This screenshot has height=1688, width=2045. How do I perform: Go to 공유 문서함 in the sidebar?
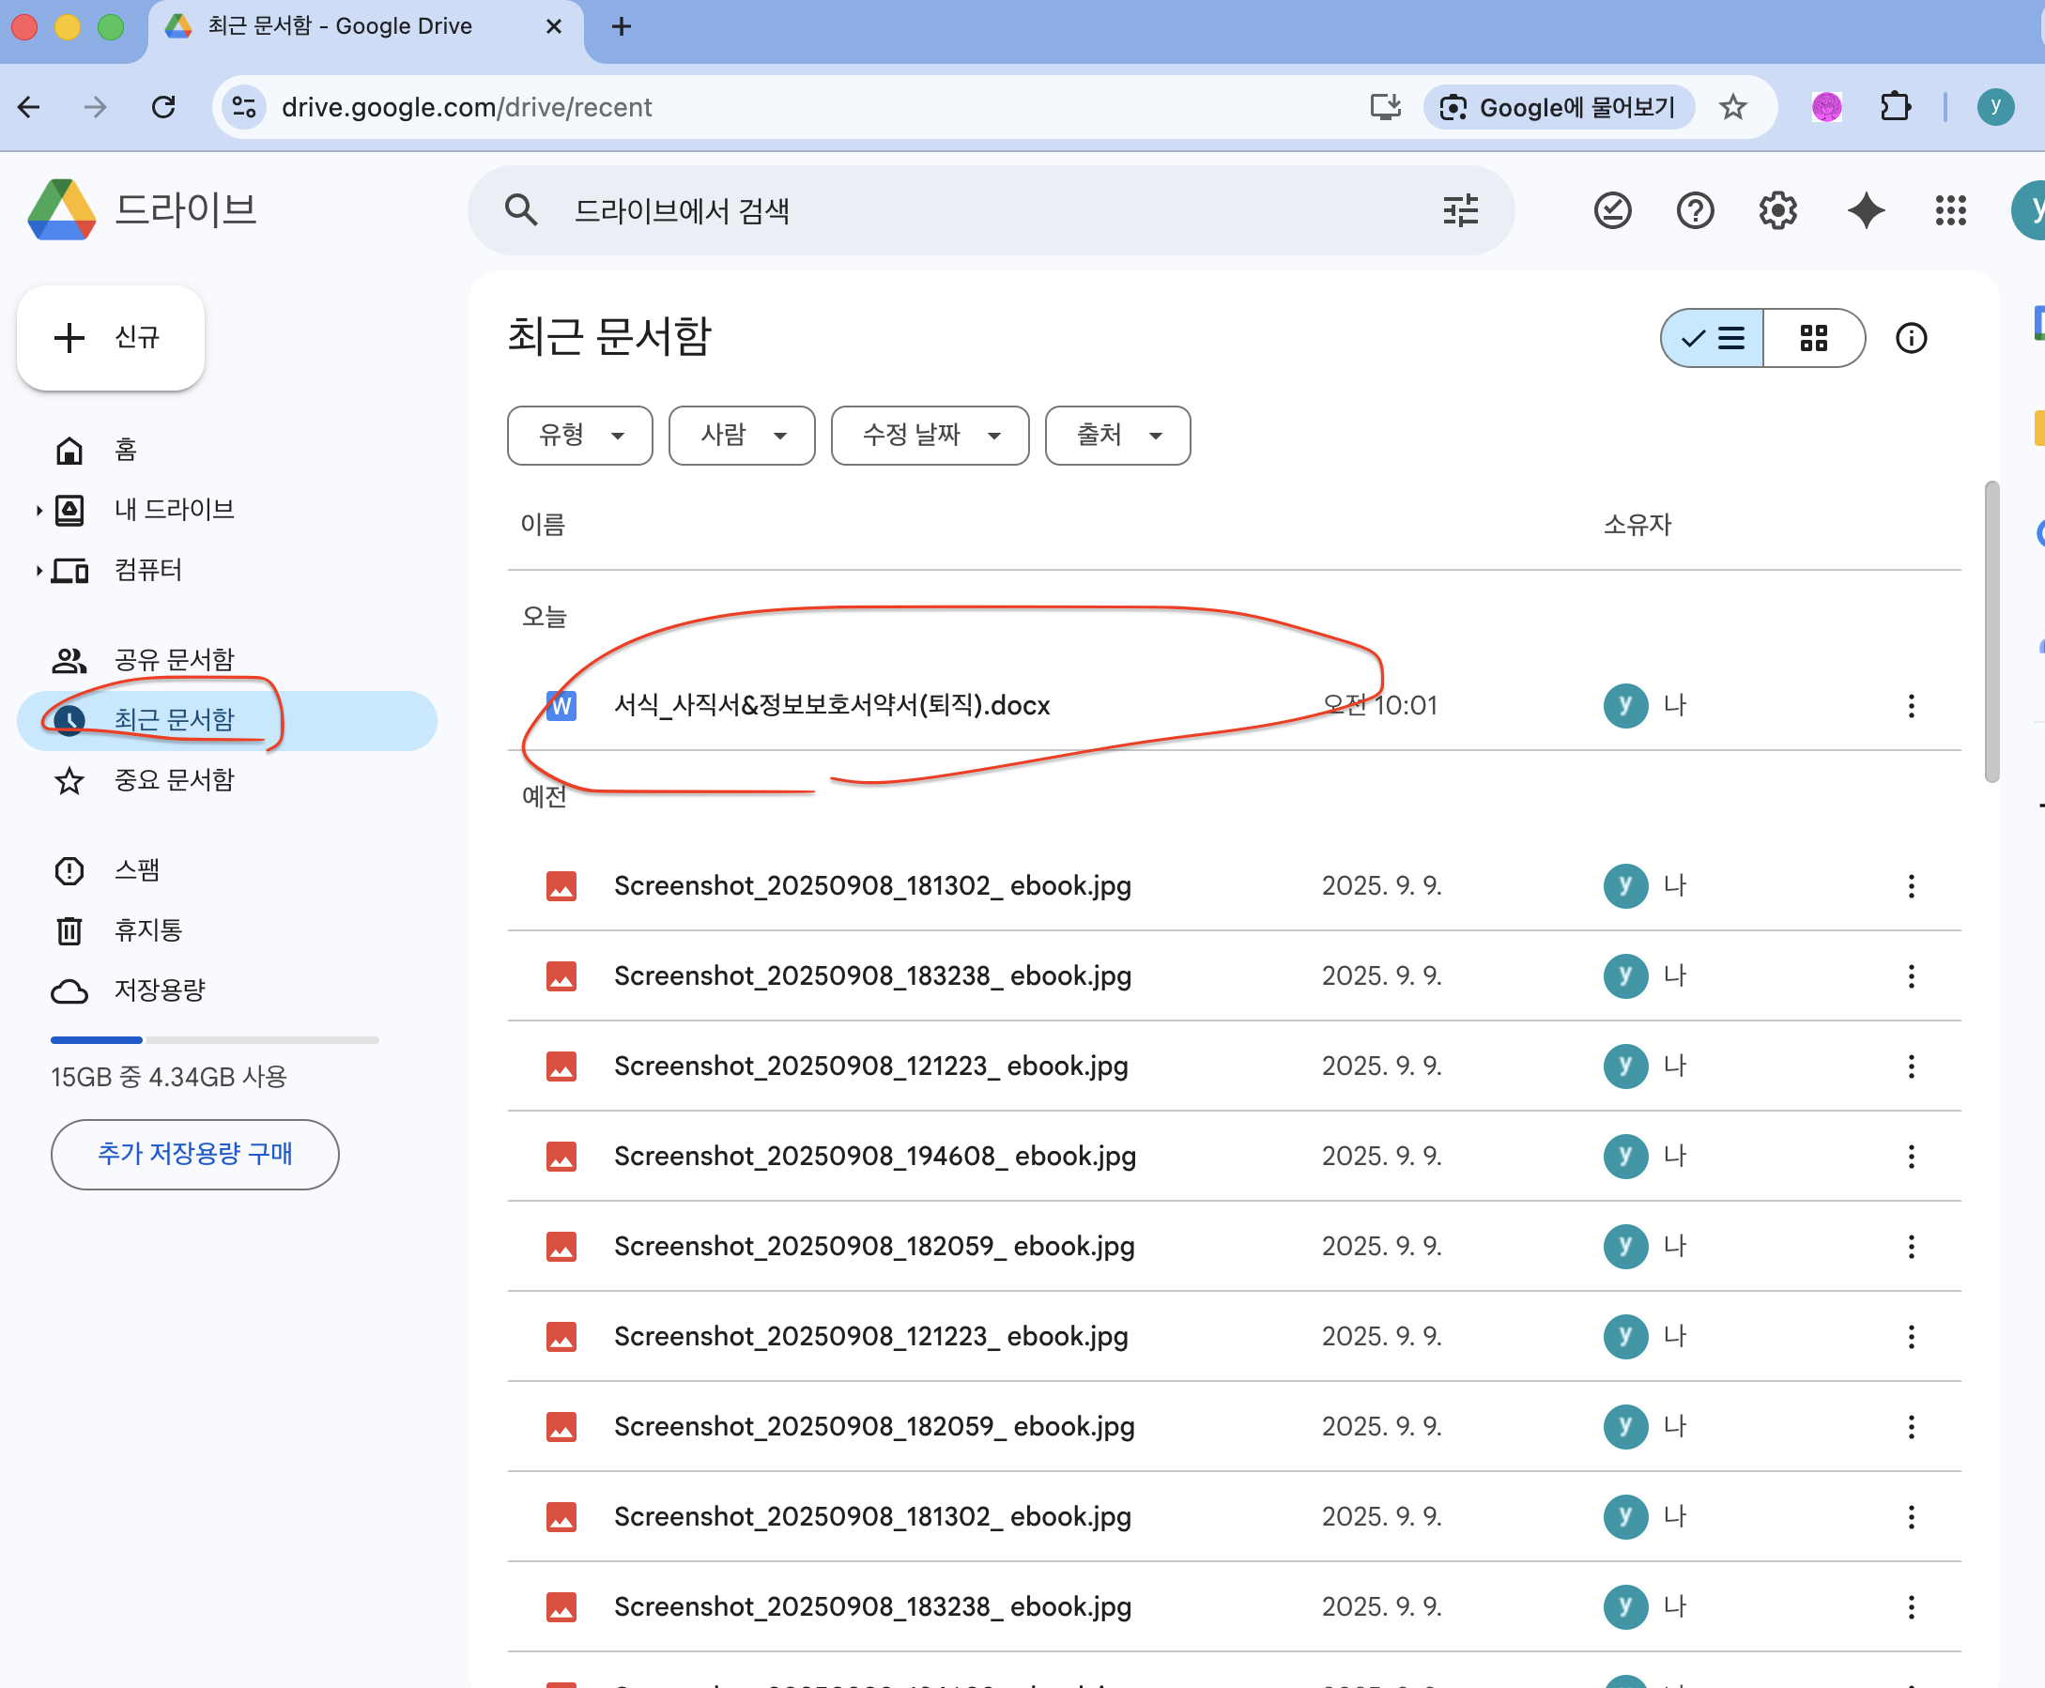[x=174, y=660]
